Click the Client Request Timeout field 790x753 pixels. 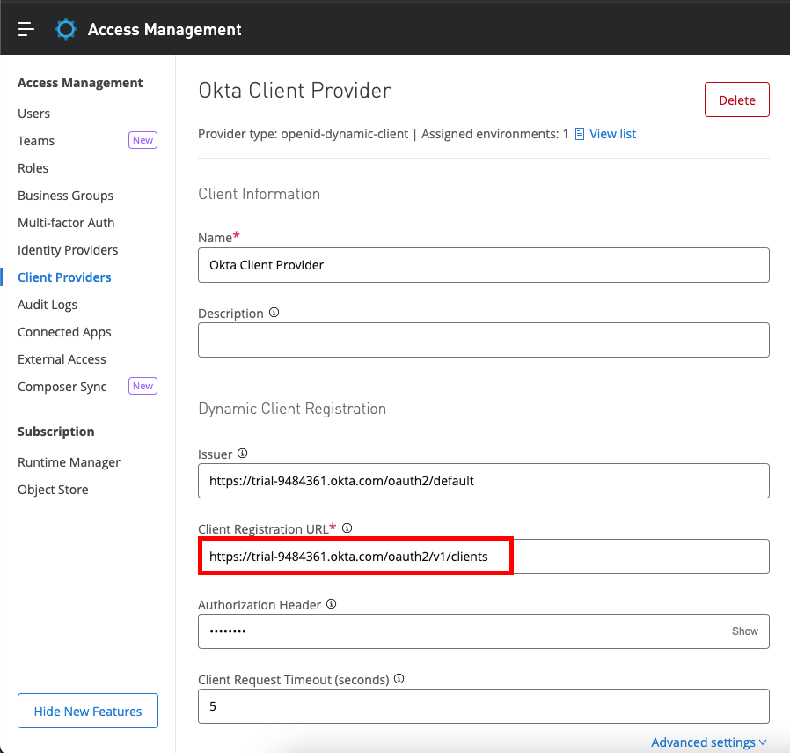(483, 706)
